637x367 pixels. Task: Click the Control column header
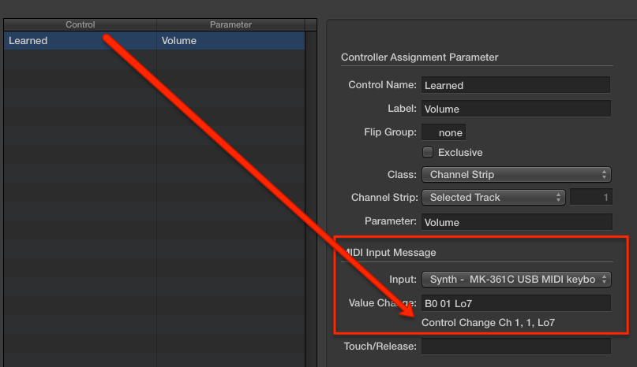(x=81, y=24)
